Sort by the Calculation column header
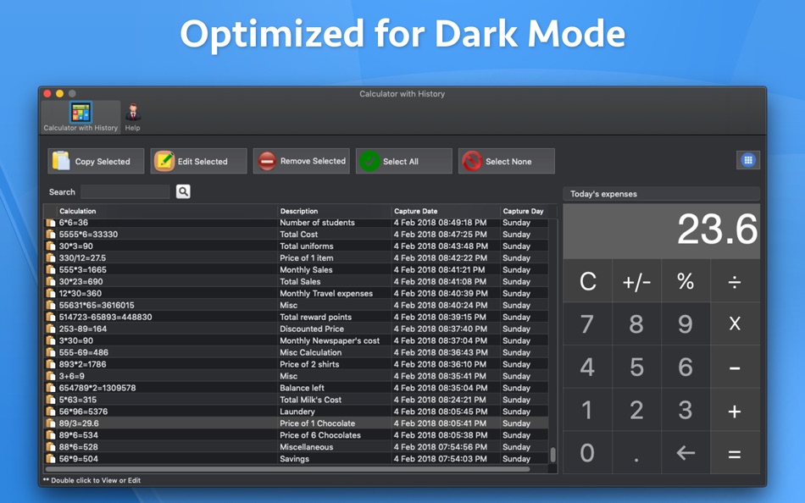 pyautogui.click(x=168, y=211)
